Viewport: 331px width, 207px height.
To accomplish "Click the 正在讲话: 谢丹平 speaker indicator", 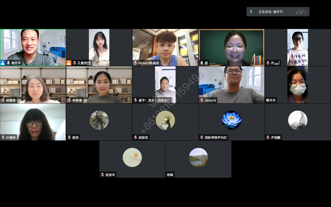I will (x=271, y=12).
